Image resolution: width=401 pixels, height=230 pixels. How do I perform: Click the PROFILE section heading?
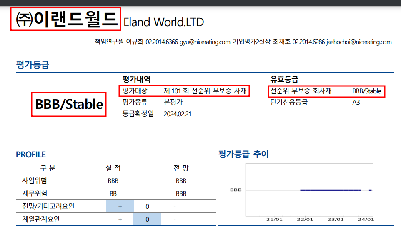pyautogui.click(x=31, y=154)
